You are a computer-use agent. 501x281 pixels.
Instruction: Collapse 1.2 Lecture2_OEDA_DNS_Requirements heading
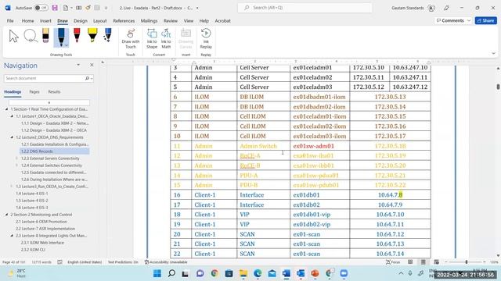(12, 137)
